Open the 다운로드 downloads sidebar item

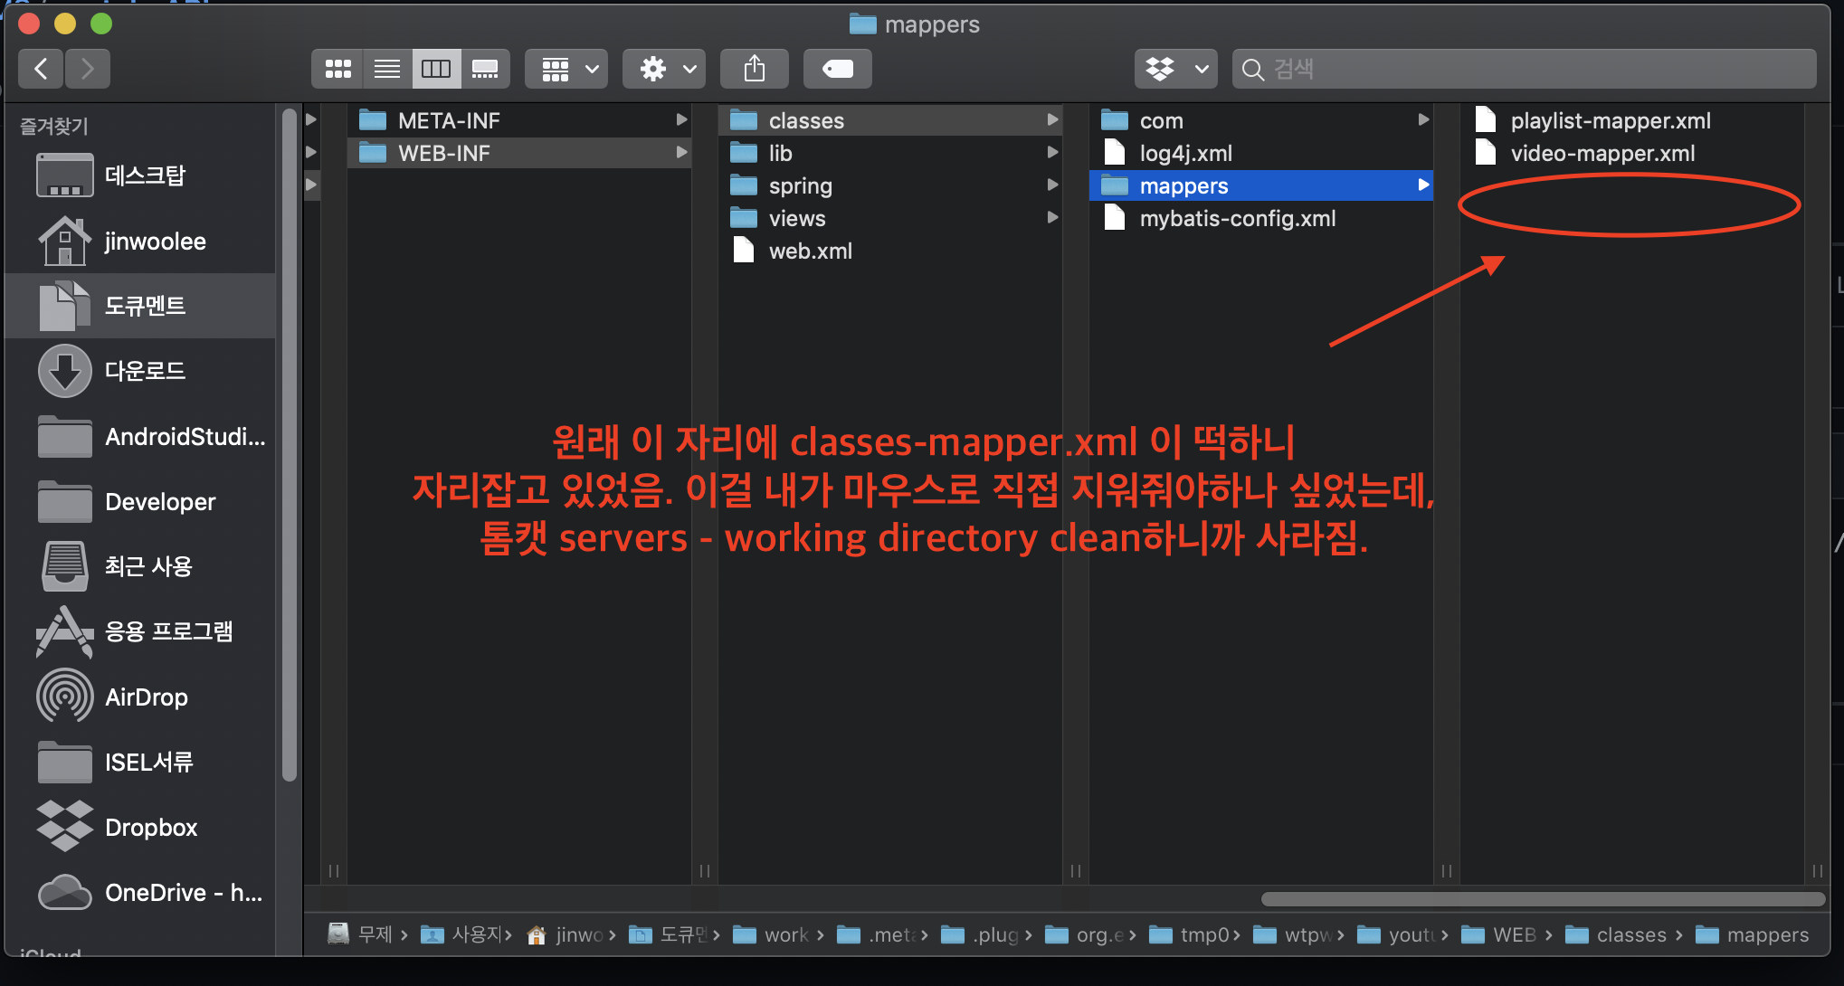click(x=145, y=371)
